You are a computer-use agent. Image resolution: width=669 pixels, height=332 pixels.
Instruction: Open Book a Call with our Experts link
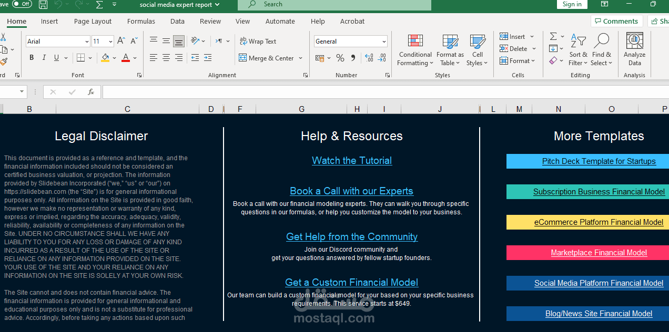[x=351, y=191]
